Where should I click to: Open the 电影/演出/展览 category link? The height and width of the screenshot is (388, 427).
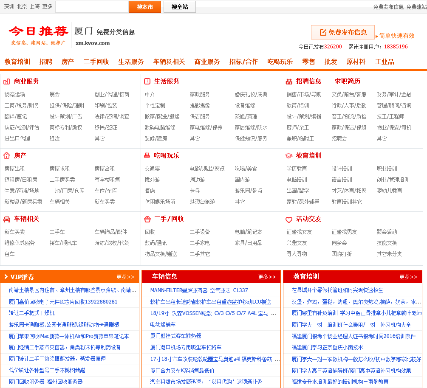click(x=207, y=169)
